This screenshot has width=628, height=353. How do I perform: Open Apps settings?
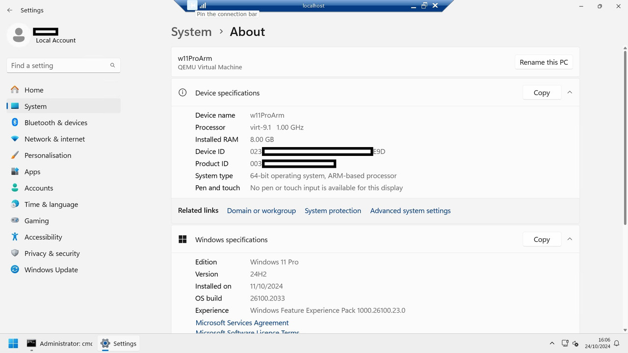[63, 172]
